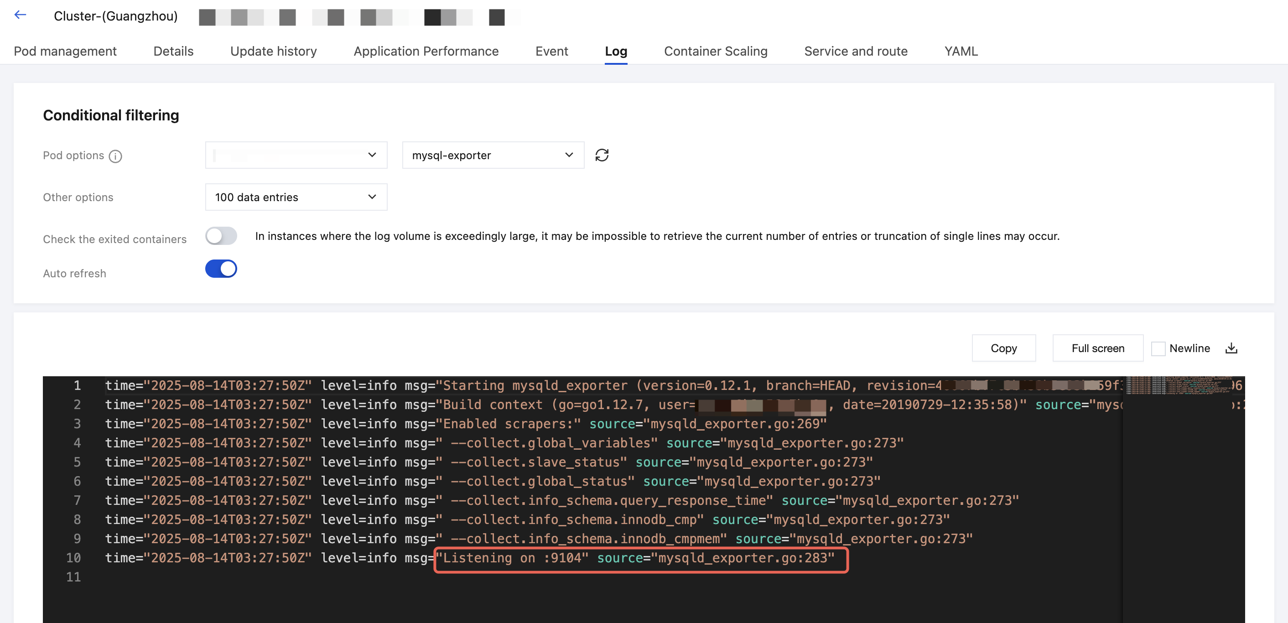
Task: Expand the mysql-exporter container dropdown
Action: point(493,155)
